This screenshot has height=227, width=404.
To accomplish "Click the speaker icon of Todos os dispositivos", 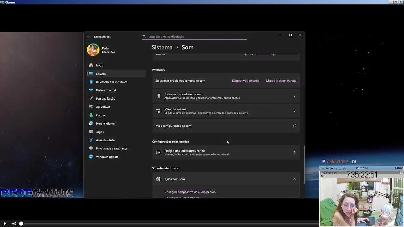I will [158, 96].
